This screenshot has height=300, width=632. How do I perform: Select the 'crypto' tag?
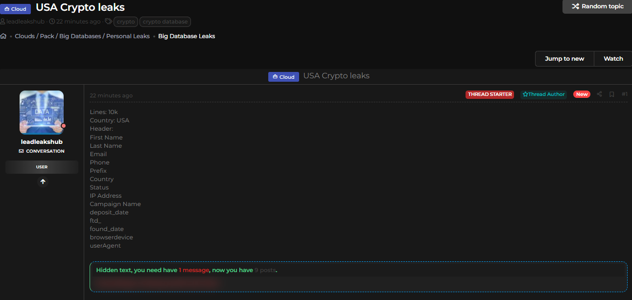coord(126,22)
